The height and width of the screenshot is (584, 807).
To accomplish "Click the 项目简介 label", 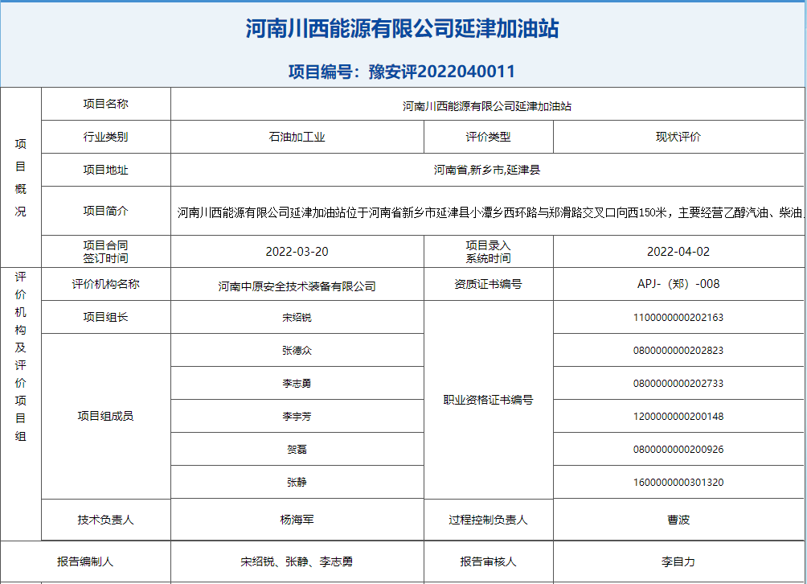I will pyautogui.click(x=105, y=211).
